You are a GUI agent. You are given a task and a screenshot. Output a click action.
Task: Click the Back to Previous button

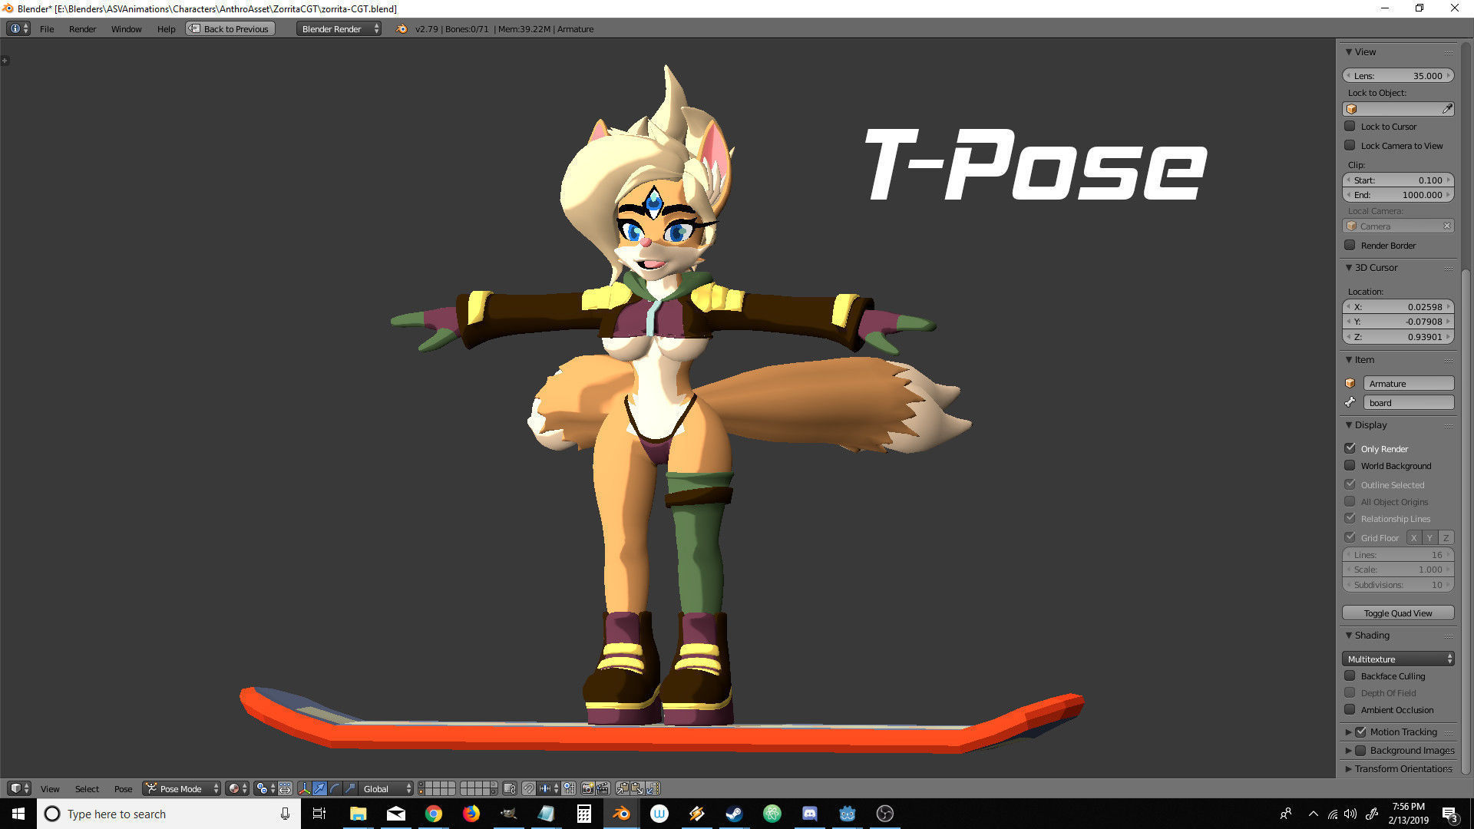pyautogui.click(x=230, y=28)
